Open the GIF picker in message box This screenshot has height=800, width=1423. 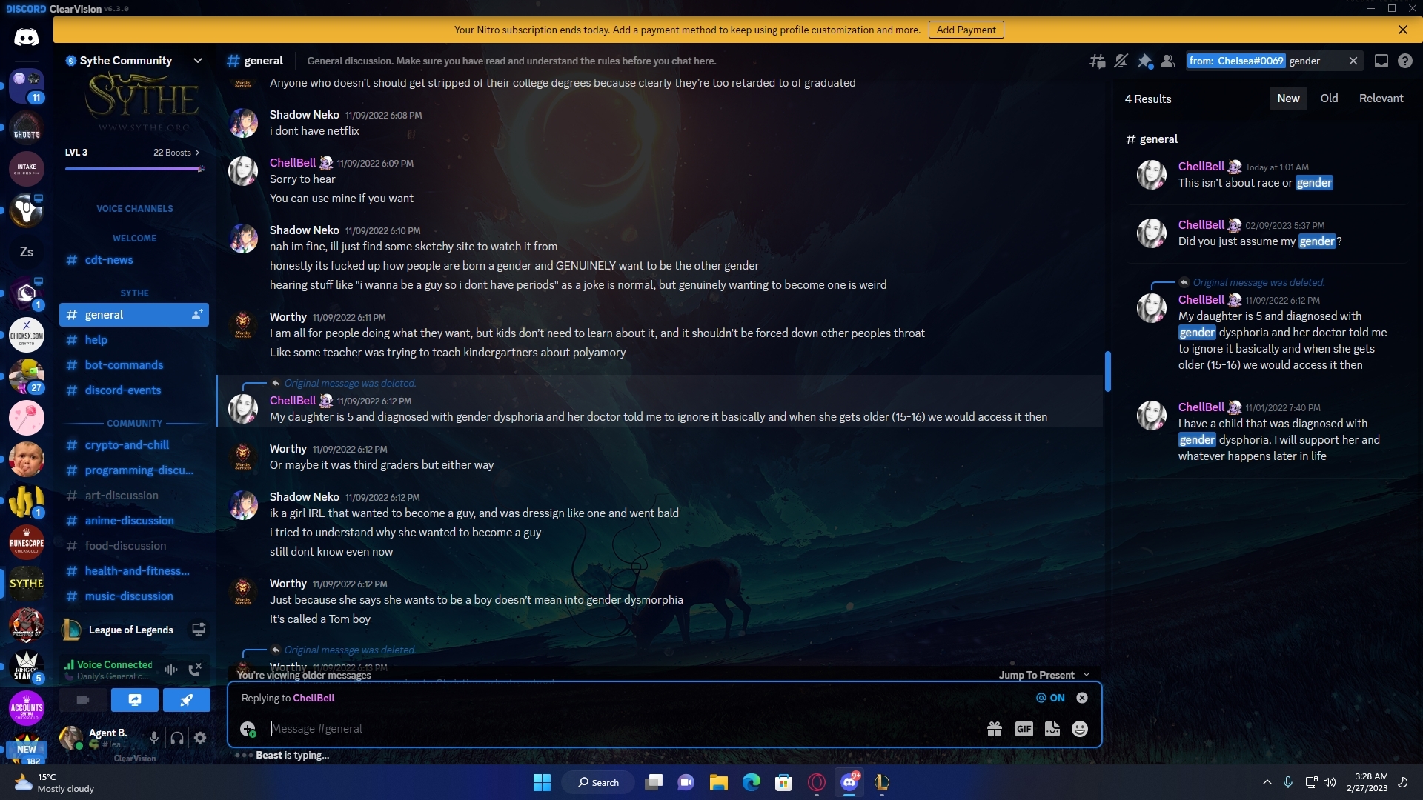(1024, 729)
